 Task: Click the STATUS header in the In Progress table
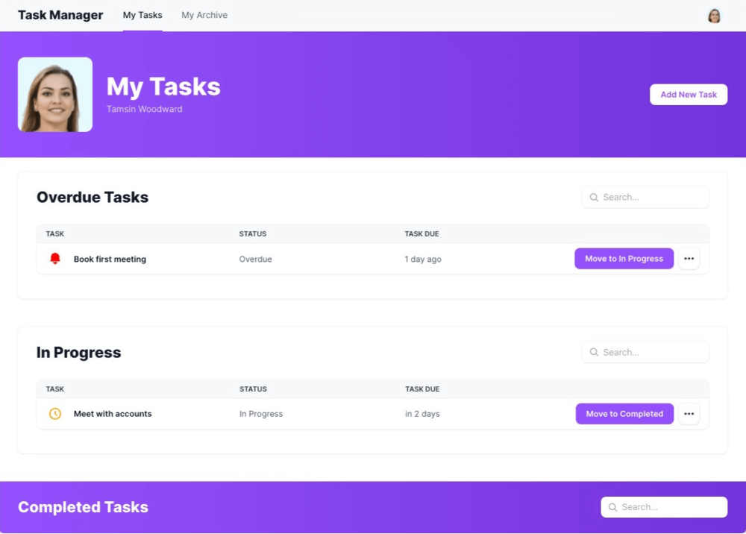pyautogui.click(x=253, y=389)
